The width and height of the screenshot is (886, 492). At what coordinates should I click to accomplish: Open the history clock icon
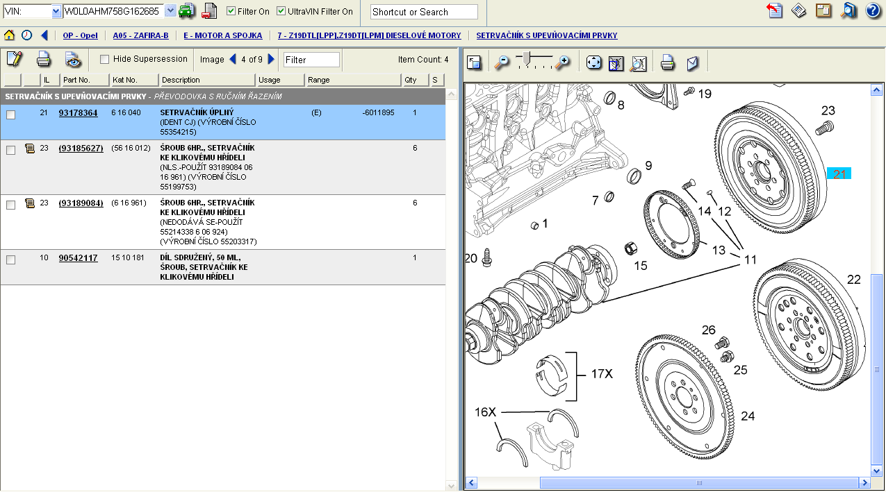(x=26, y=35)
